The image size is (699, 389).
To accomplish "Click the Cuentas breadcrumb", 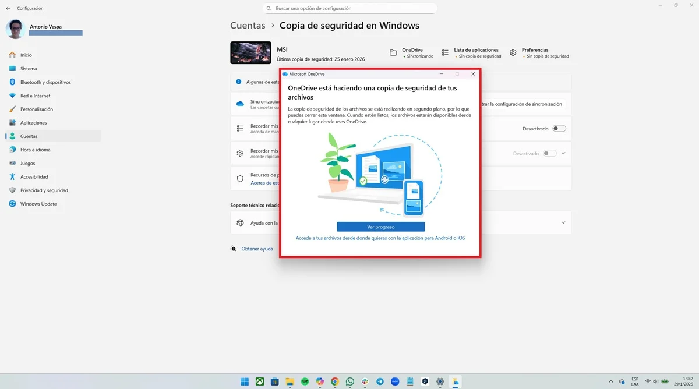I will 248,26.
